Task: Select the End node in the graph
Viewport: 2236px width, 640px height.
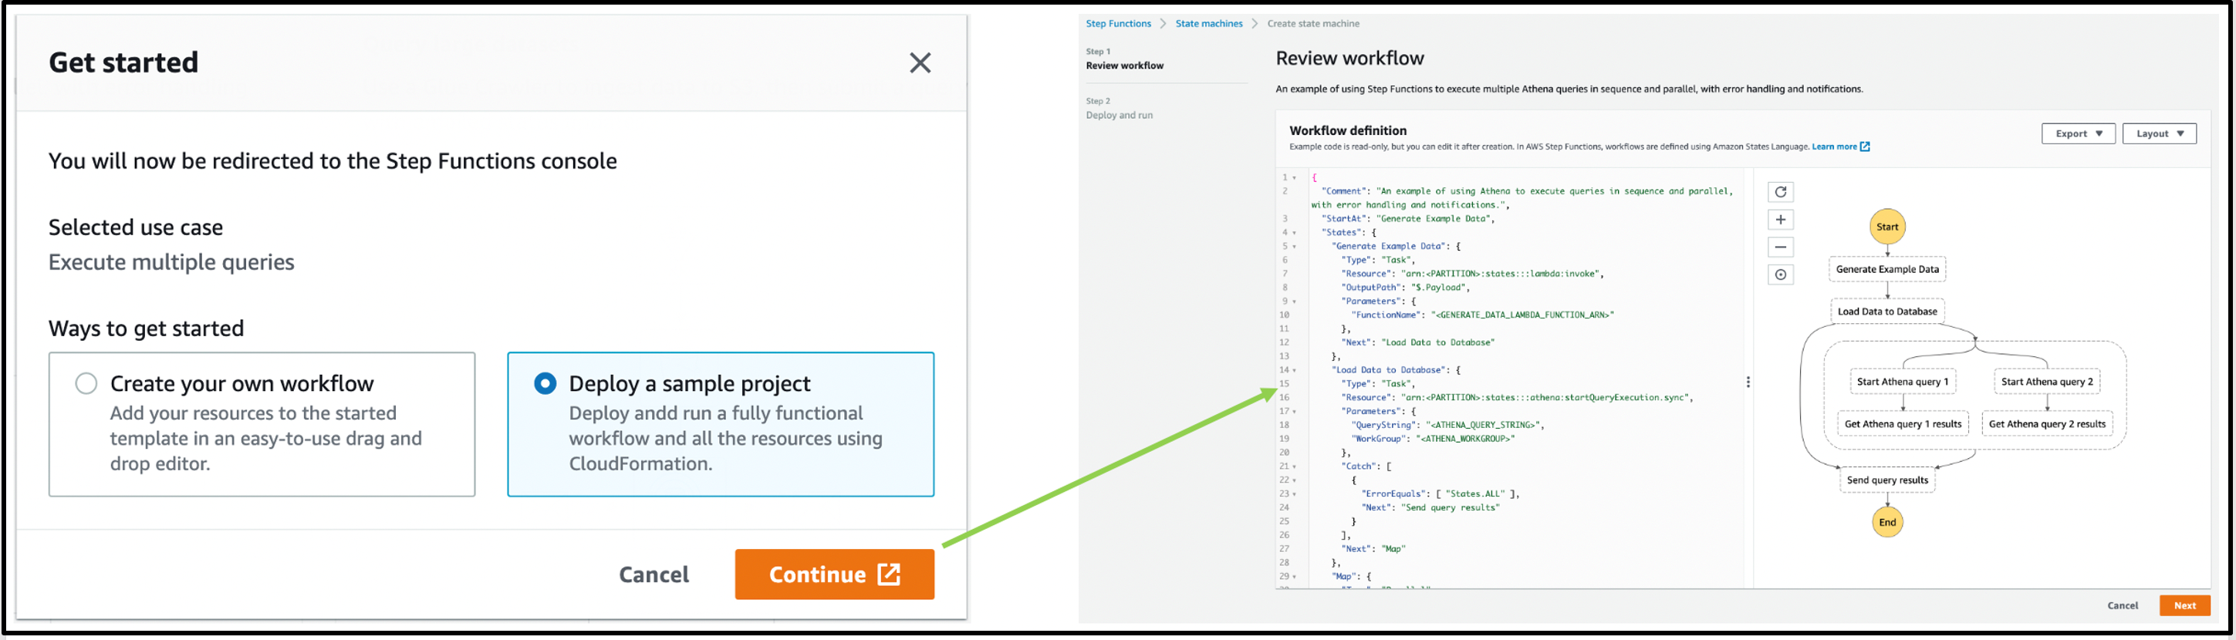Action: tap(1887, 522)
